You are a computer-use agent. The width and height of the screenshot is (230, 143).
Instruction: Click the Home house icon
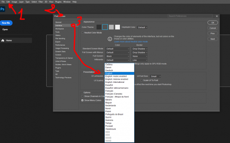(x=3, y=41)
